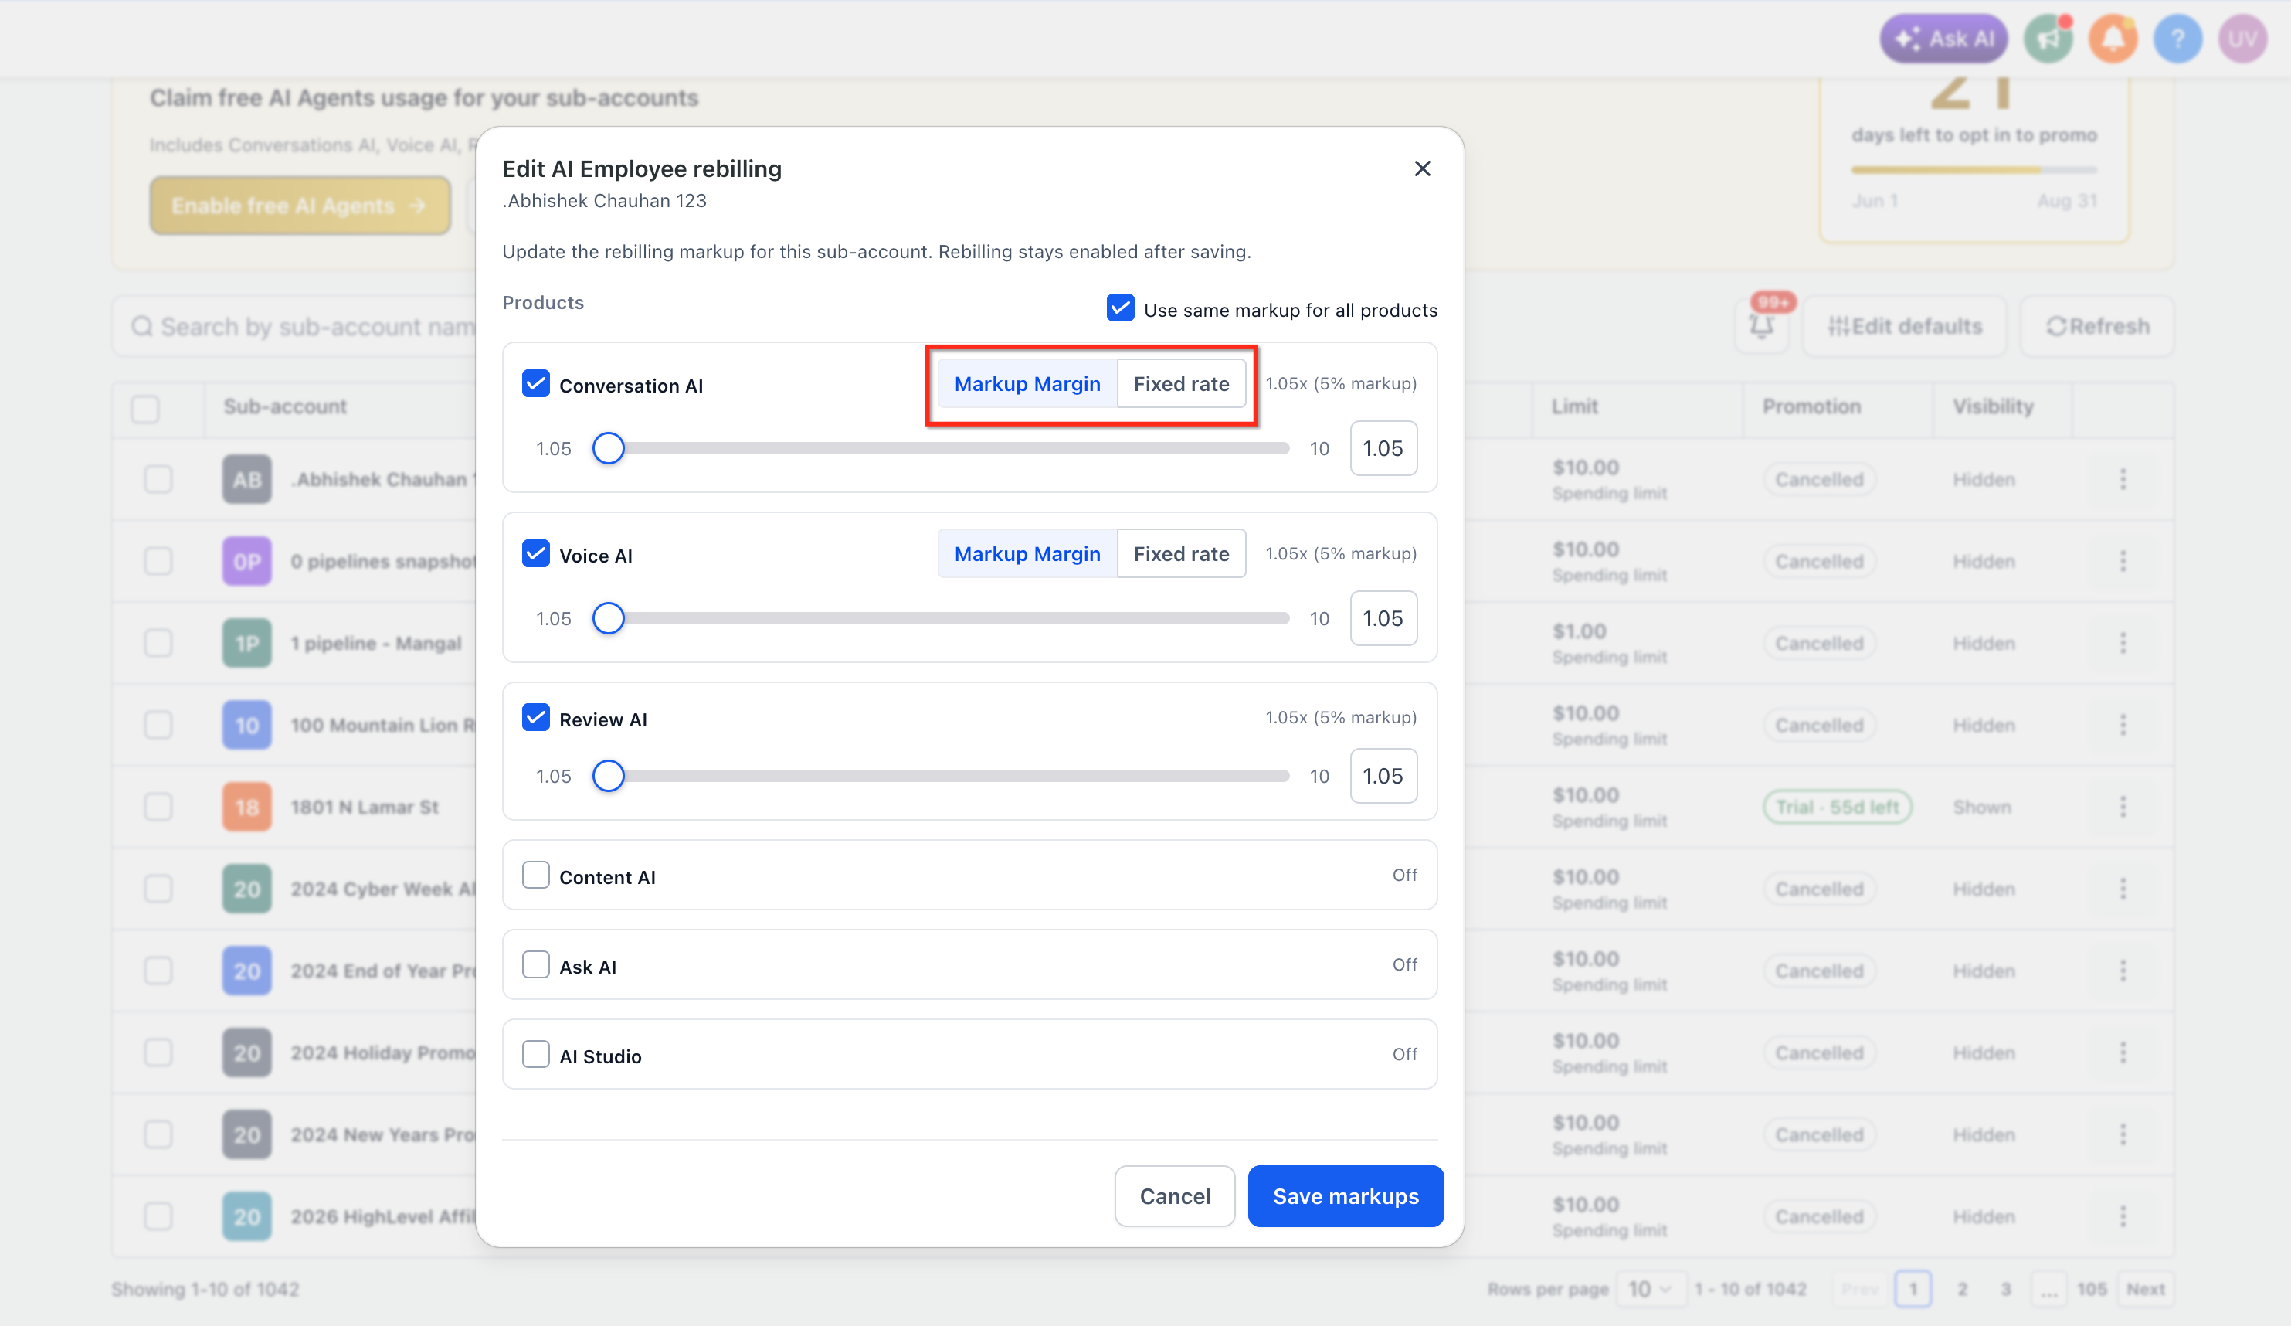Open row menu for 2024 New Years
The image size is (2291, 1326).
[x=2123, y=1134]
